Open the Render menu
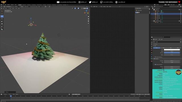This screenshot has width=182, height=102. (9, 5)
